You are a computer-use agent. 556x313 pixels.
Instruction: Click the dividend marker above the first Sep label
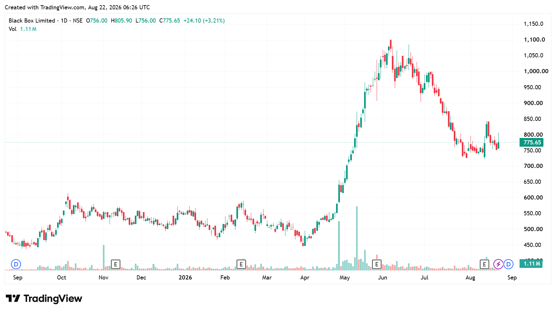[x=16, y=264]
